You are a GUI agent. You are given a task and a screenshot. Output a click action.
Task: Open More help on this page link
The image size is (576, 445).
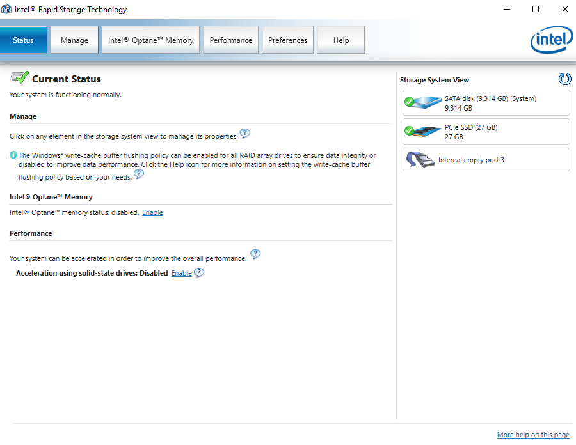pos(533,435)
